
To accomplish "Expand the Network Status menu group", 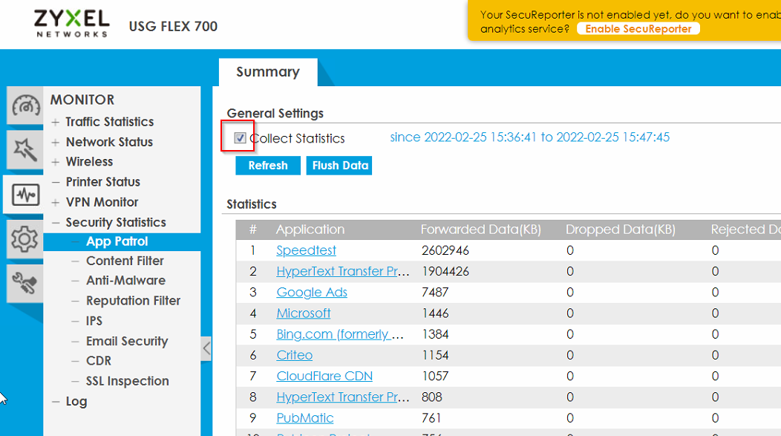I will 56,142.
